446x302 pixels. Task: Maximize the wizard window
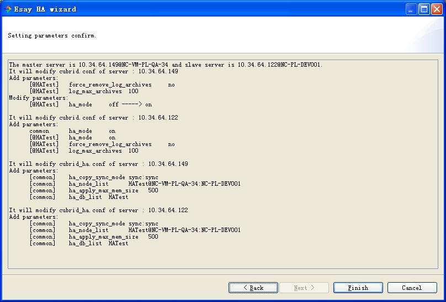click(424, 9)
